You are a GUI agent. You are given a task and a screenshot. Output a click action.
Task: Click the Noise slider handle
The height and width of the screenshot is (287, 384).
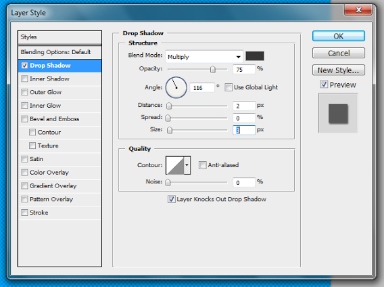pos(168,182)
